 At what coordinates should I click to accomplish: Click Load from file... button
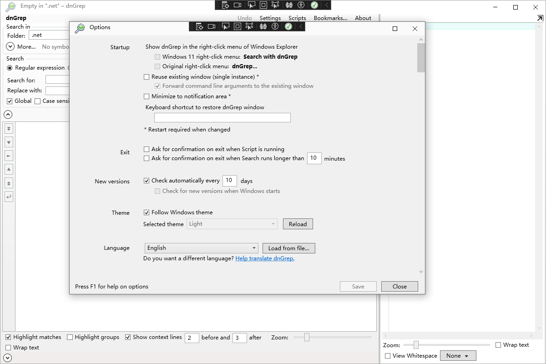pos(289,248)
